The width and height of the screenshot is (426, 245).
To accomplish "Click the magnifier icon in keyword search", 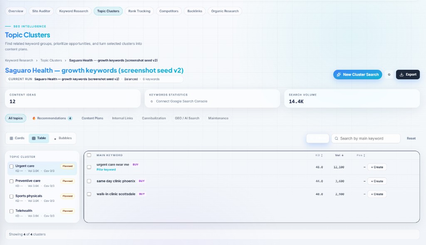I will tap(336, 138).
